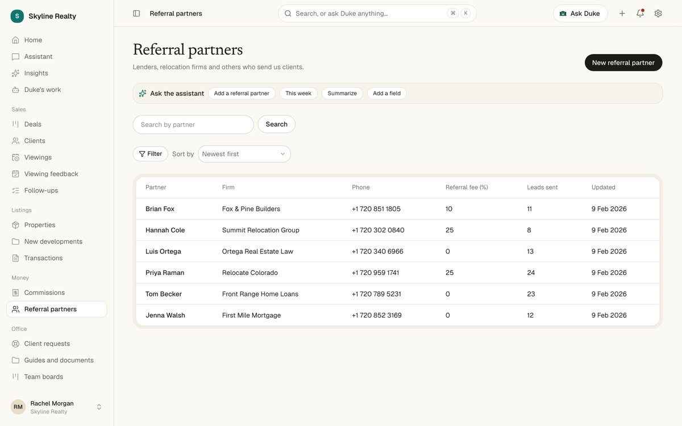Click the Follow-ups checklist icon
The image size is (682, 426).
15,190
